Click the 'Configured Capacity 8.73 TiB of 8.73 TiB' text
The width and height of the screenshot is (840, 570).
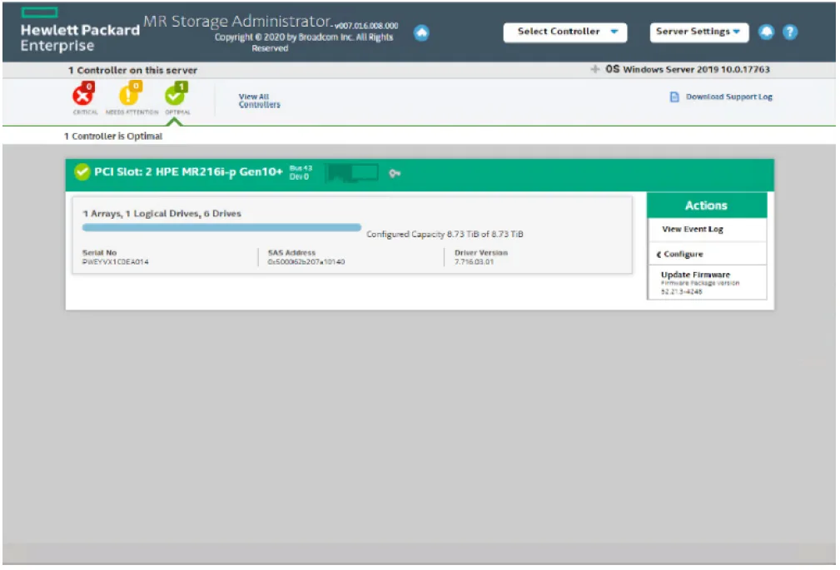[445, 234]
